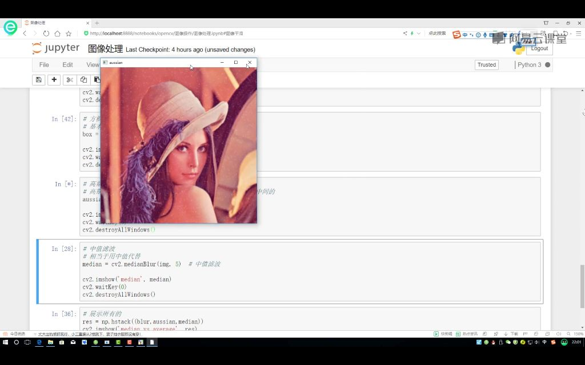
Task: Click the notebook vertical scrollbar thumb
Action: [582, 286]
